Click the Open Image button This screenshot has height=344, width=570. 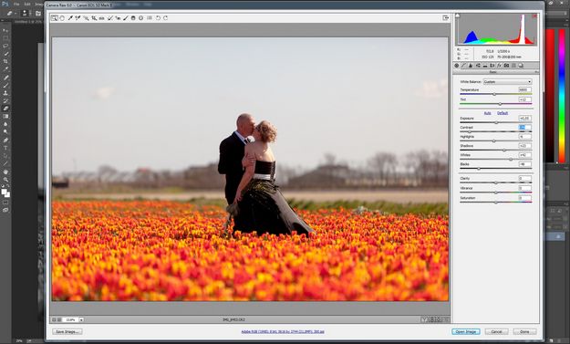coord(466,331)
